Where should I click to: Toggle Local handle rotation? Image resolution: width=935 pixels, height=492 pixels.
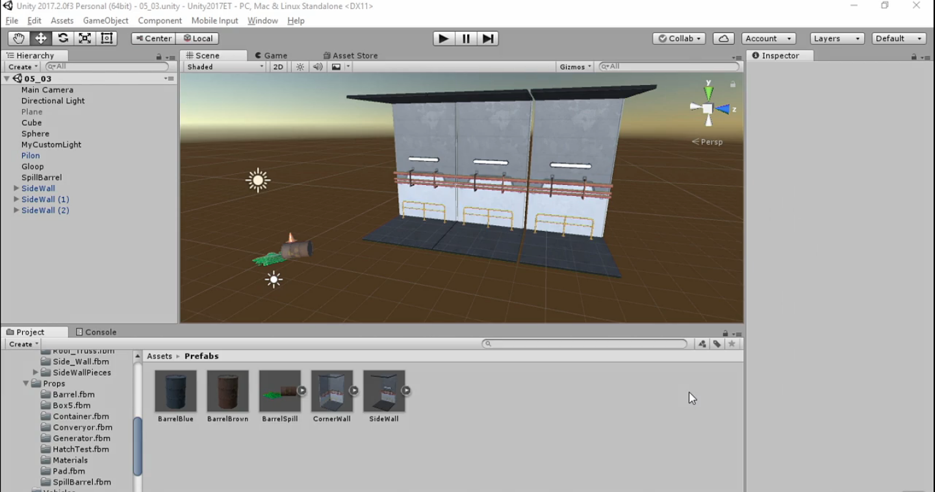[x=198, y=38]
